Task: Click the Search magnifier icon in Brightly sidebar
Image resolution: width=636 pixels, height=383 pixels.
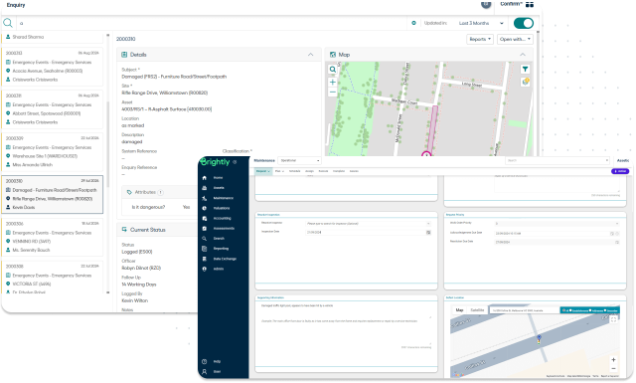Action: coord(205,239)
